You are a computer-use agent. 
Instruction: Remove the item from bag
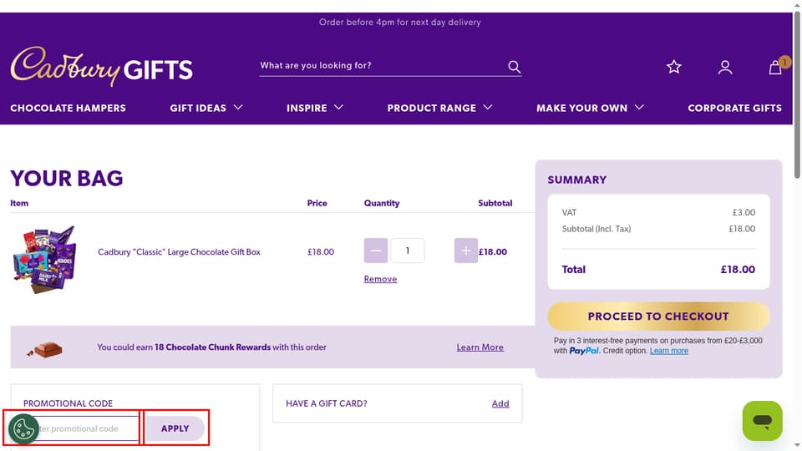coord(381,279)
